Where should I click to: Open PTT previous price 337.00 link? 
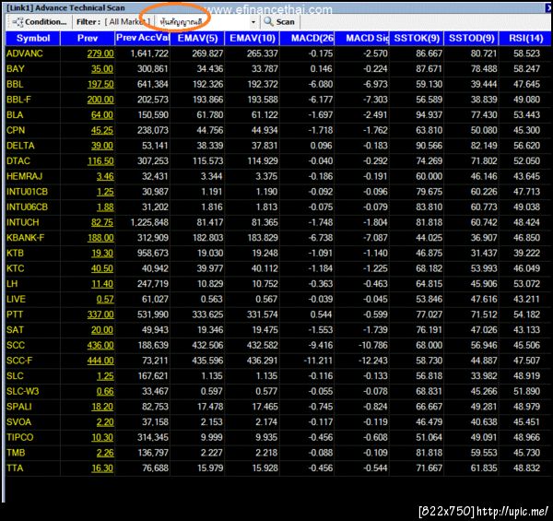[x=100, y=314]
